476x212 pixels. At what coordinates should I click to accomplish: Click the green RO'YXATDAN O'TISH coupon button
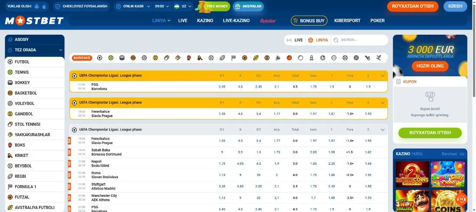click(x=430, y=133)
